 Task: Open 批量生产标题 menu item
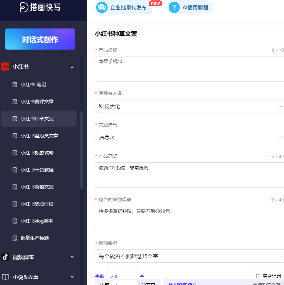click(x=39, y=238)
